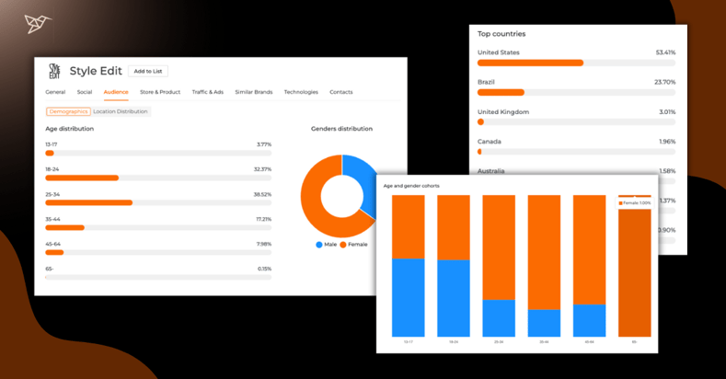
Task: Go to the Traffic & Ads tab
Action: [x=207, y=92]
